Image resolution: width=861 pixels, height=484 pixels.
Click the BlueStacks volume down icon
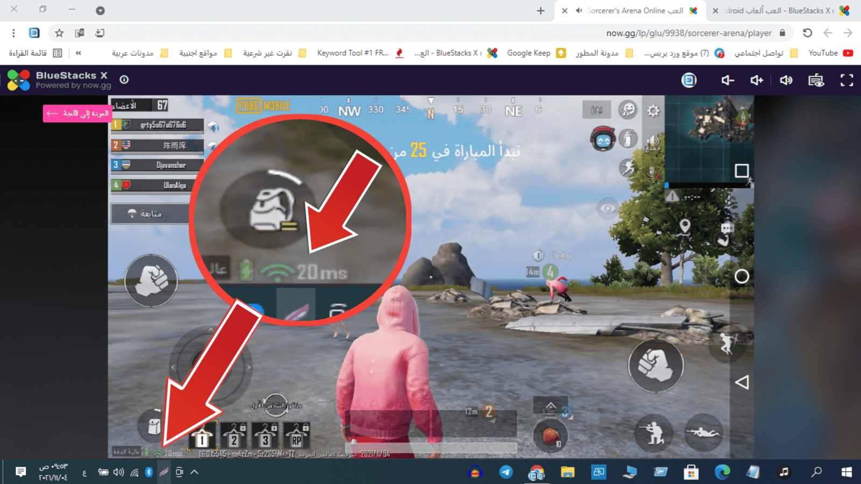pos(728,80)
